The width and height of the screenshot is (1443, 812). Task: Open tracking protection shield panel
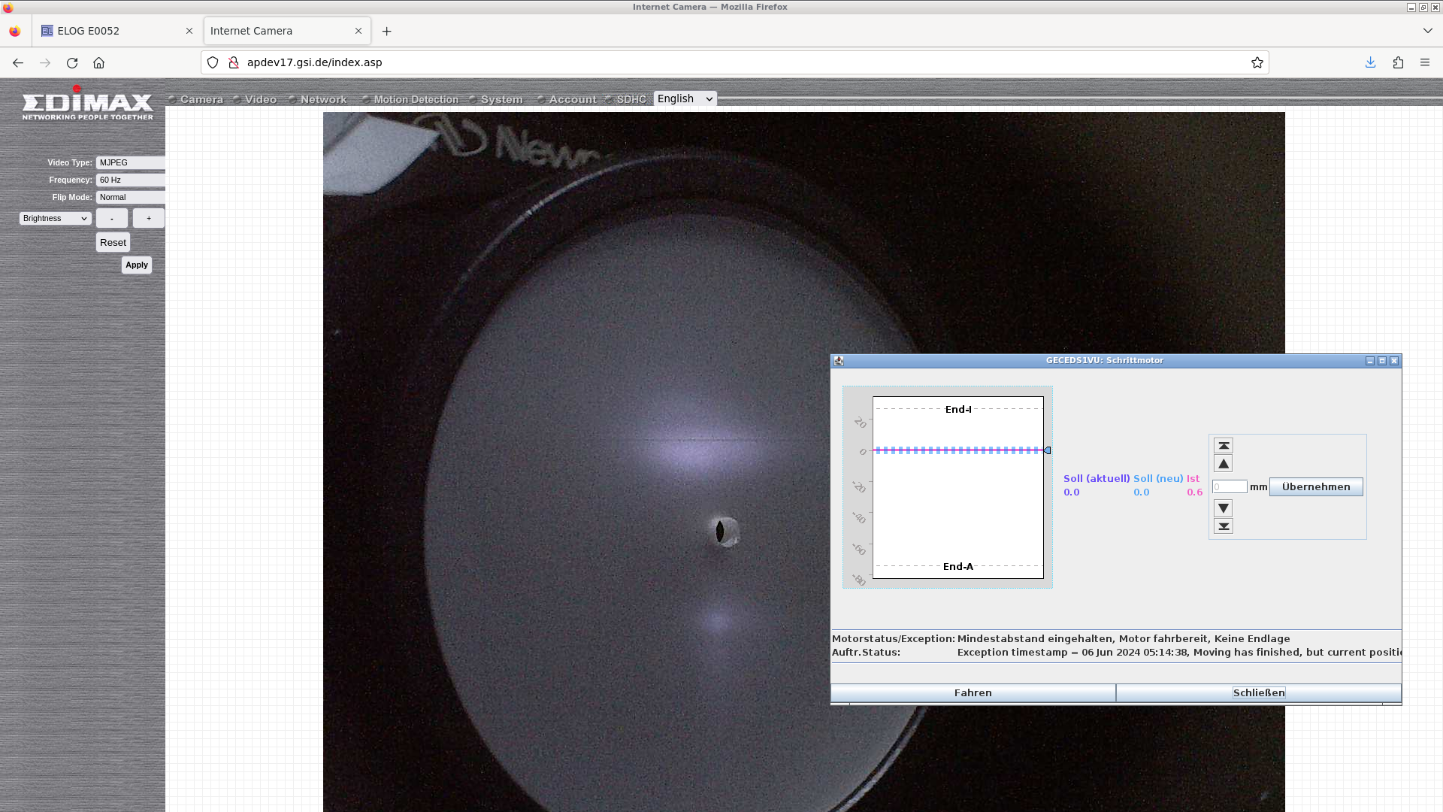(x=213, y=62)
